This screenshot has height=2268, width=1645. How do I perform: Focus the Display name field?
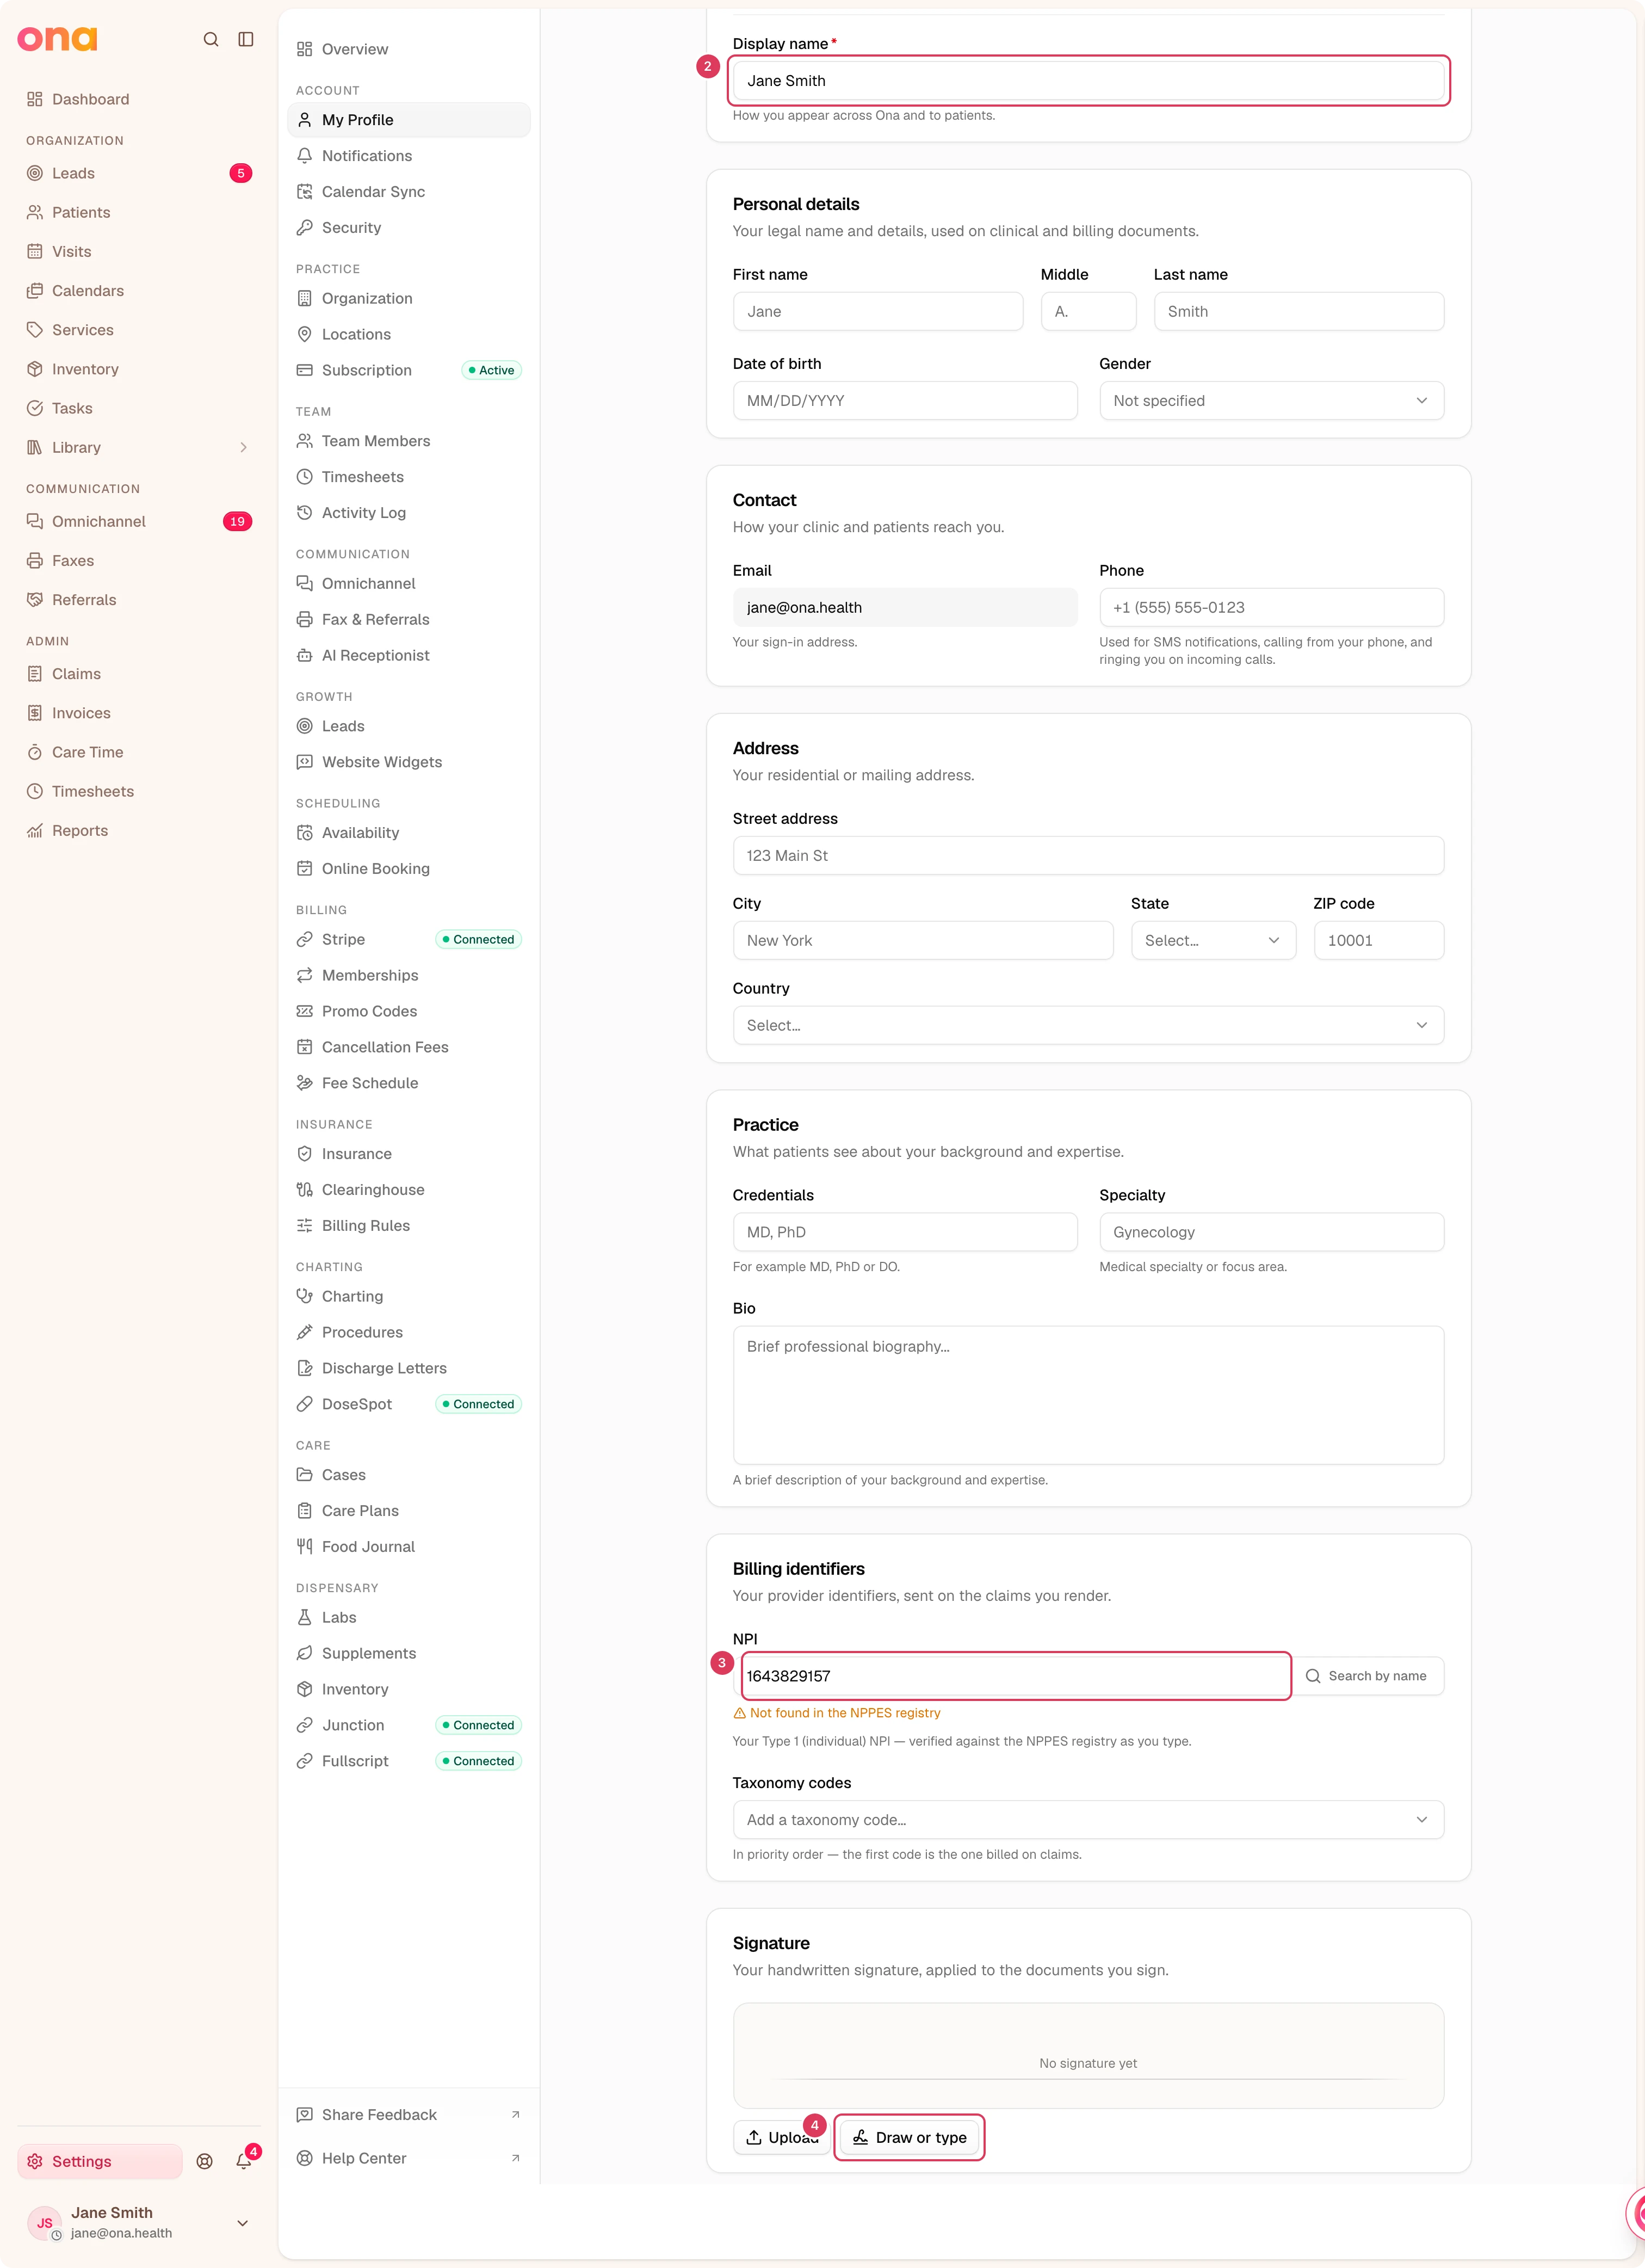tap(1088, 80)
